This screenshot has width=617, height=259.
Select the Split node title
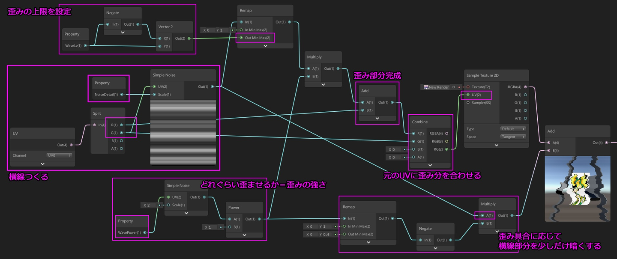(x=97, y=113)
